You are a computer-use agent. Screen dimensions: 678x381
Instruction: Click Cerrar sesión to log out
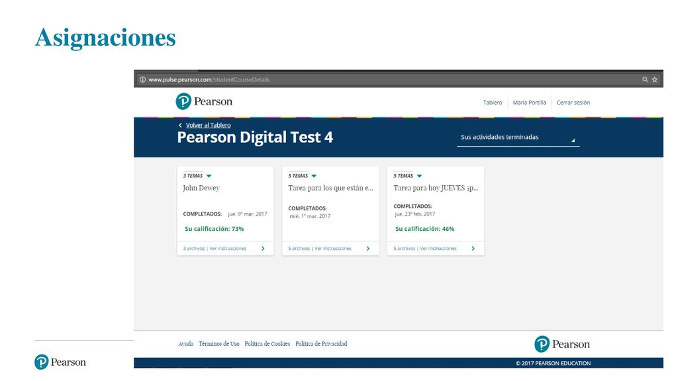click(573, 103)
